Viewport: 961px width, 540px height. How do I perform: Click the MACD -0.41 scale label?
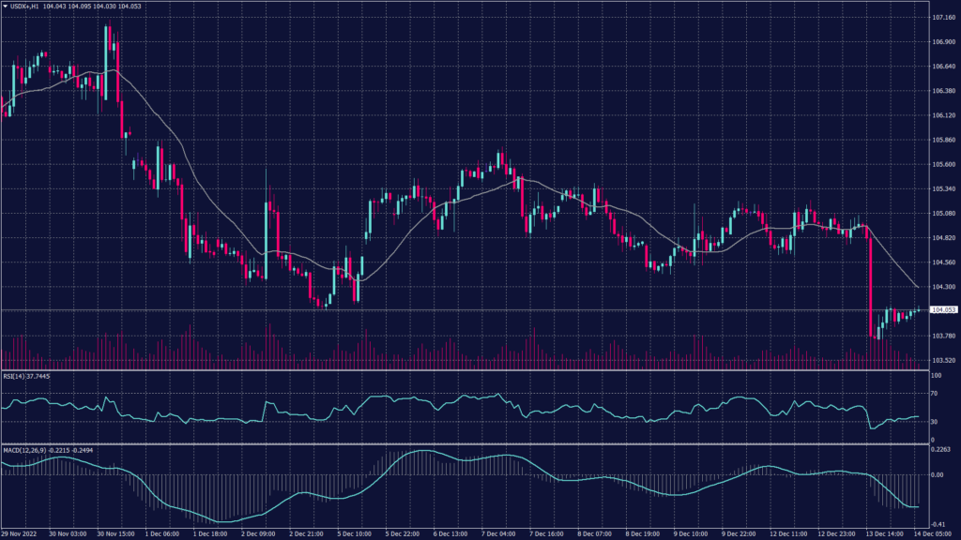tap(938, 525)
